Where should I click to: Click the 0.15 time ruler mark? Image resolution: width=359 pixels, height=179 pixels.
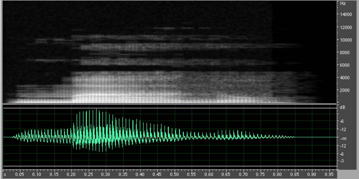point(54,174)
